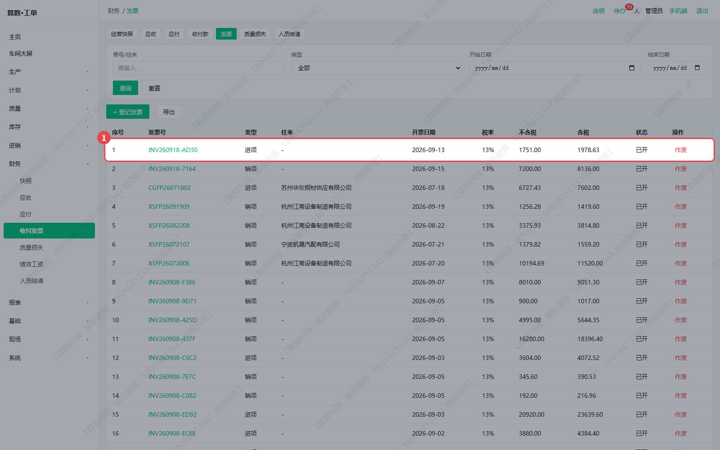Open 质量损失 in the sidebar
The image size is (720, 450).
(x=49, y=248)
